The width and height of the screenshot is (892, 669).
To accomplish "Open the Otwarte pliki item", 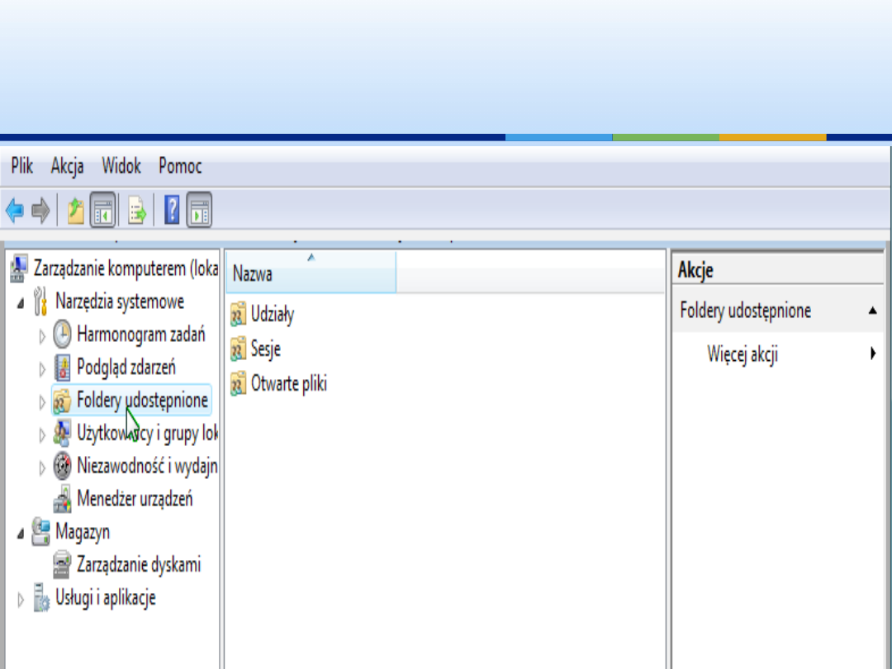I will (x=288, y=384).
